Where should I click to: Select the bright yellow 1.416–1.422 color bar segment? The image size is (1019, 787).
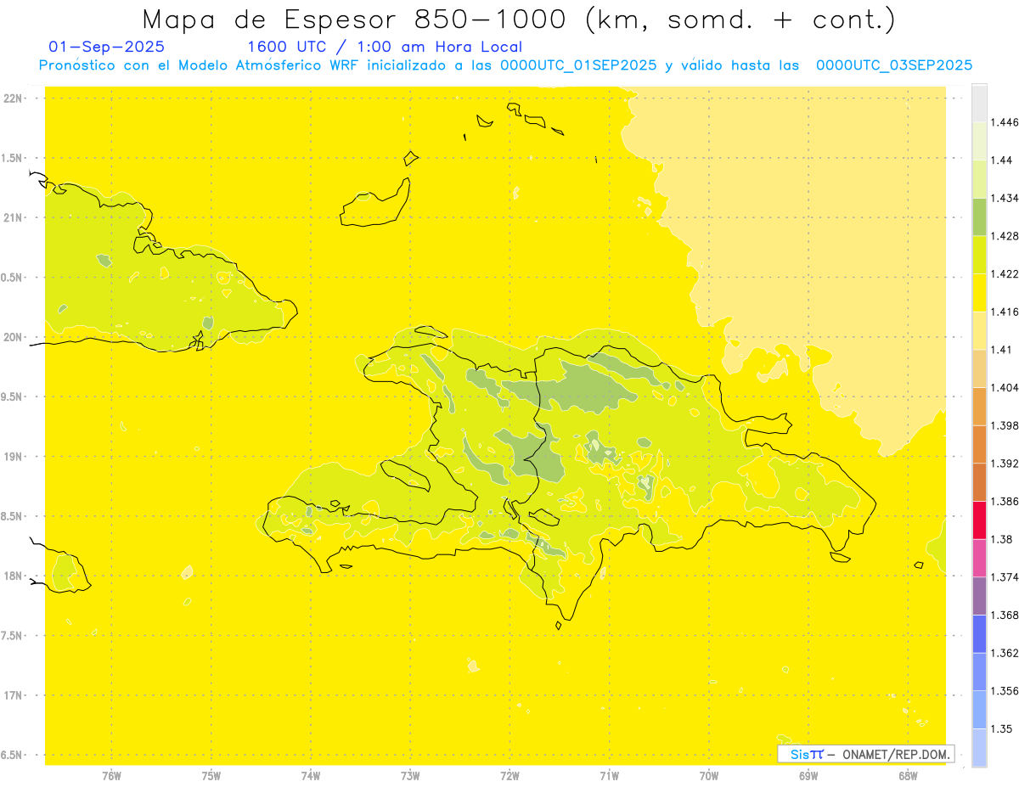click(x=979, y=293)
